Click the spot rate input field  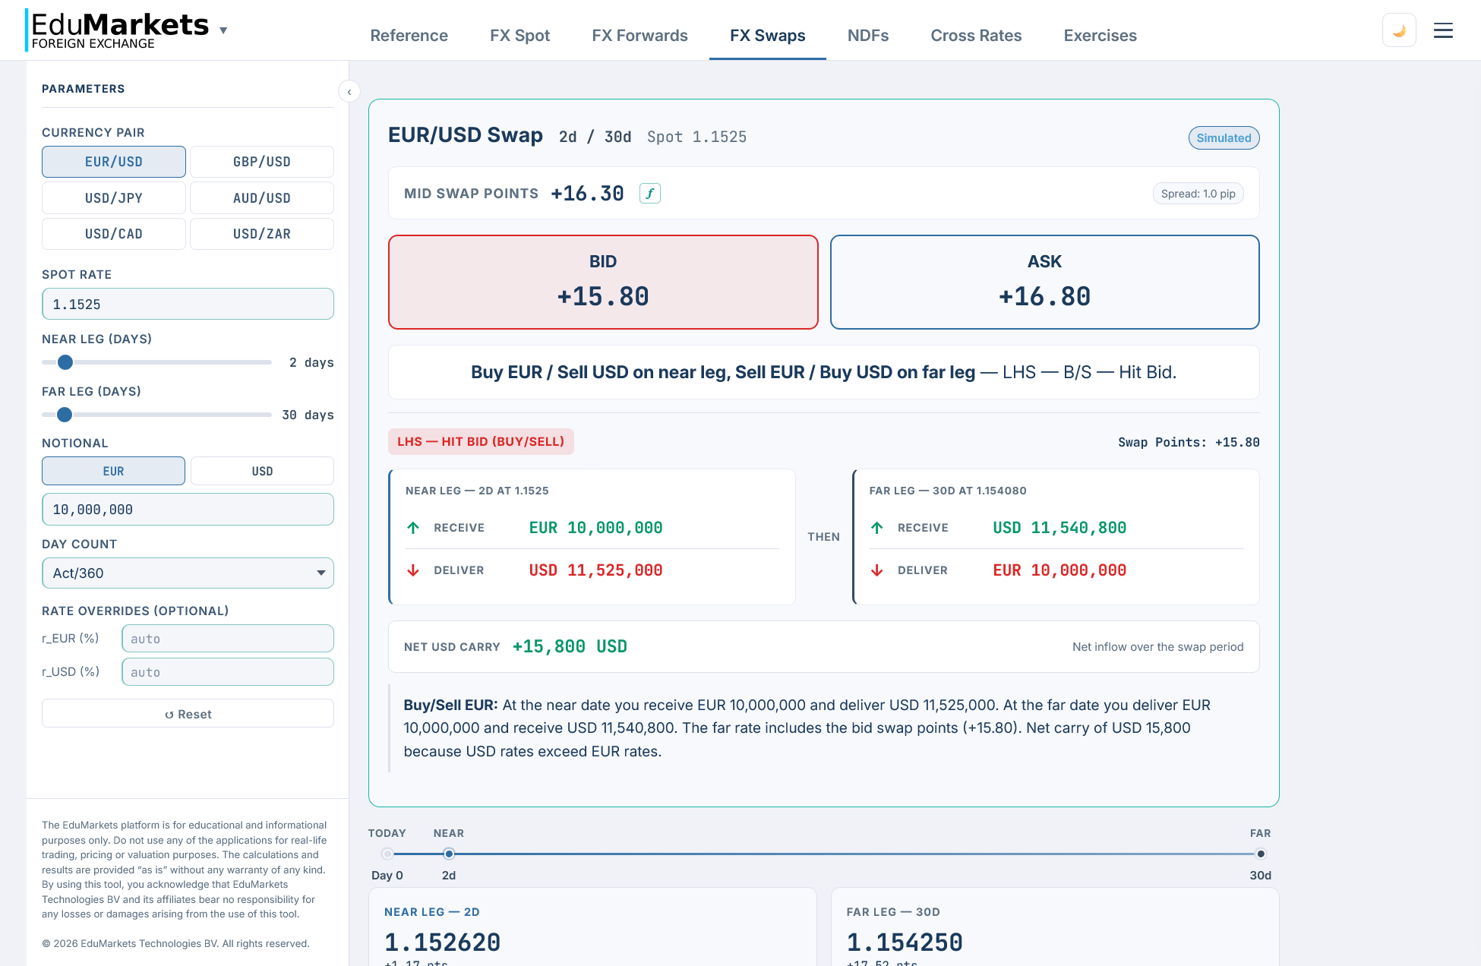tap(188, 304)
